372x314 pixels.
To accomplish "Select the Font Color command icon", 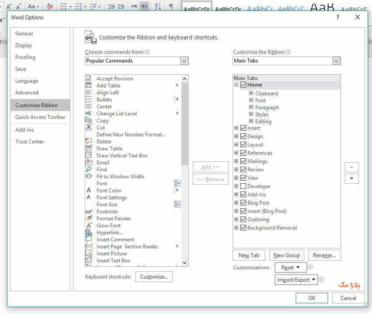I will [88, 190].
